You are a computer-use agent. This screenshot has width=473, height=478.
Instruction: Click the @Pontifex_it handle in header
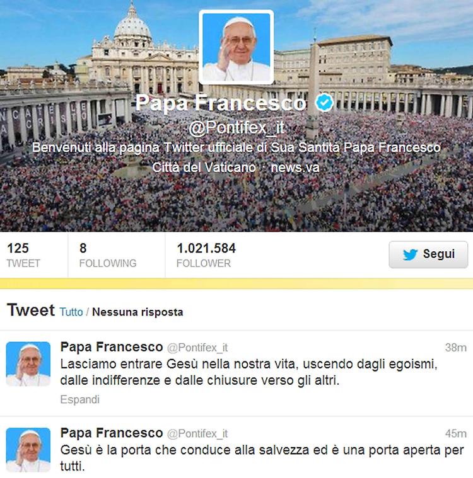[237, 127]
